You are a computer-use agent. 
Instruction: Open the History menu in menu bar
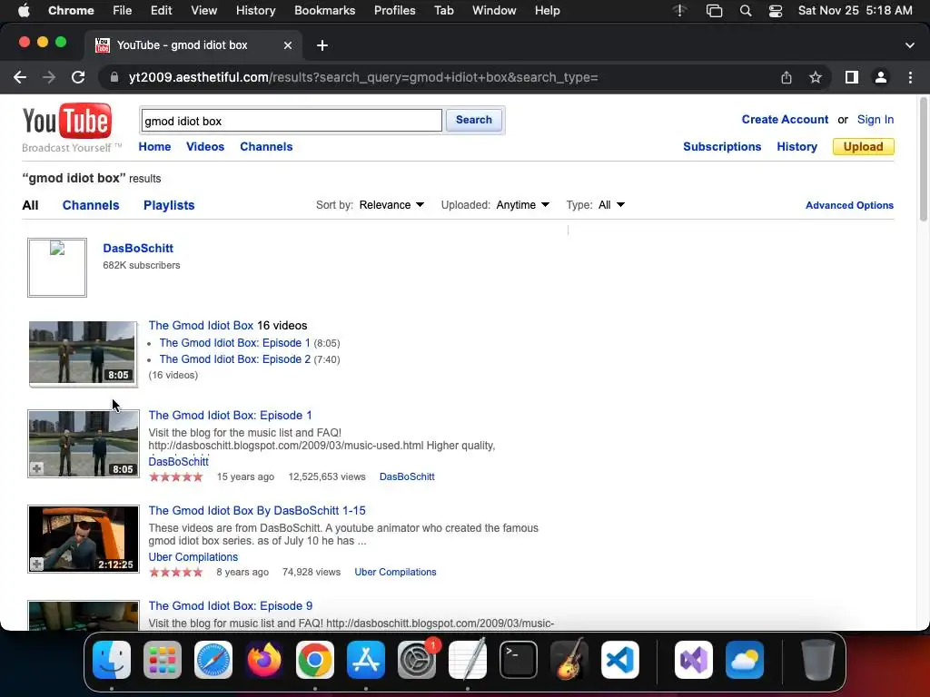point(255,11)
